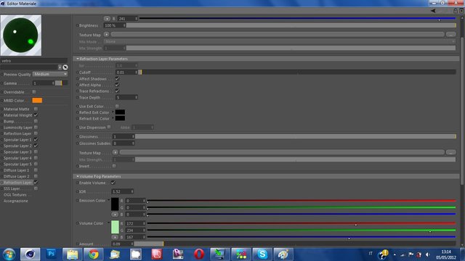Enable the Overridable checkbox
The height and width of the screenshot is (261, 465).
pos(34,92)
